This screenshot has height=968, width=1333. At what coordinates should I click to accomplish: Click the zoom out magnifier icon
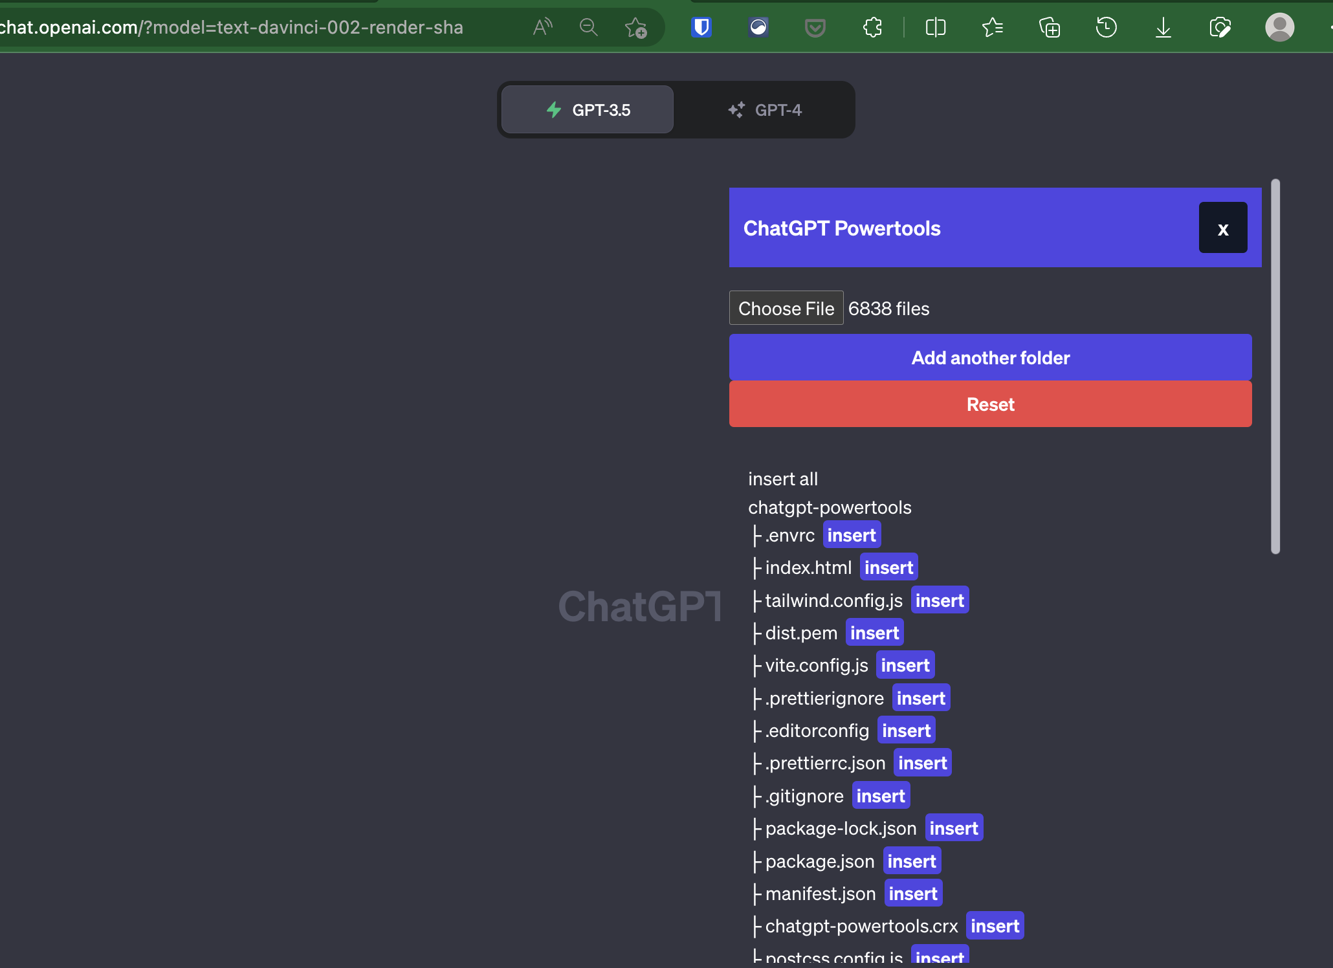coord(588,27)
